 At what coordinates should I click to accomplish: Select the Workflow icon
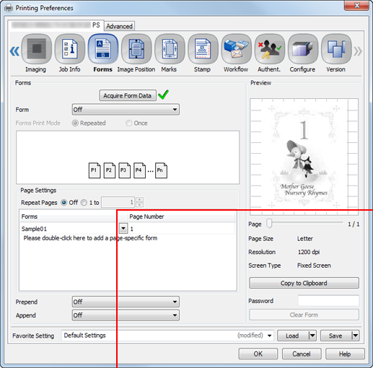pyautogui.click(x=236, y=49)
